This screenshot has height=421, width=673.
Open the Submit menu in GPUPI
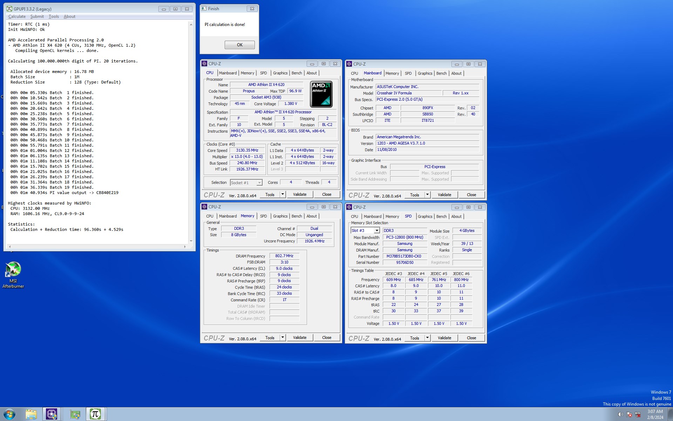click(37, 16)
